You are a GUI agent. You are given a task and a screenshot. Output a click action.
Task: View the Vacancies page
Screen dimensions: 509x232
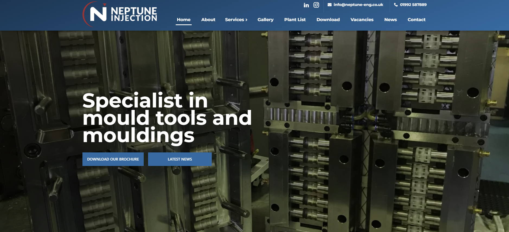tap(362, 19)
